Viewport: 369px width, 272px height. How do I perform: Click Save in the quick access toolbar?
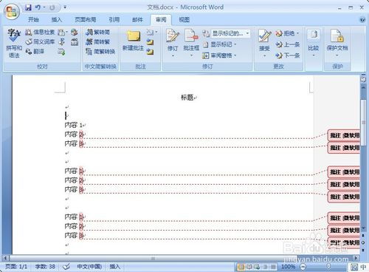coord(28,7)
